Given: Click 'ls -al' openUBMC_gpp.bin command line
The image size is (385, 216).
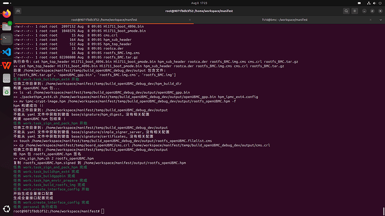Looking at the screenshot, I should click(x=102, y=92).
